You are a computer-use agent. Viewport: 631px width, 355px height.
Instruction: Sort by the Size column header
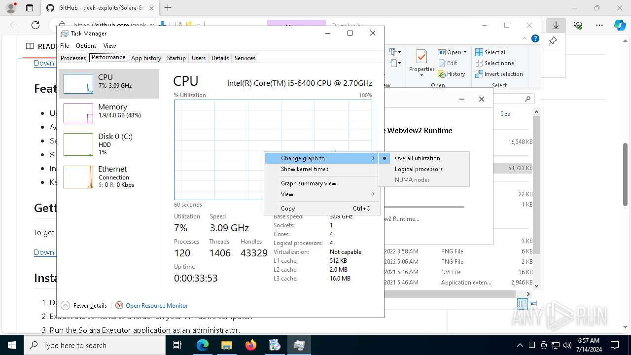505,114
